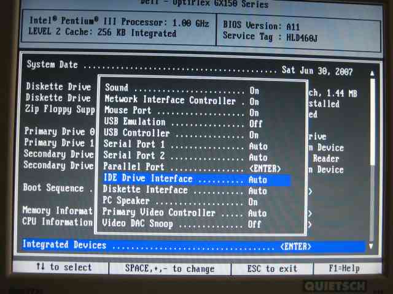This screenshot has height=294, width=393.
Task: Click the 'ESC to exit' hint
Action: pos(272,269)
